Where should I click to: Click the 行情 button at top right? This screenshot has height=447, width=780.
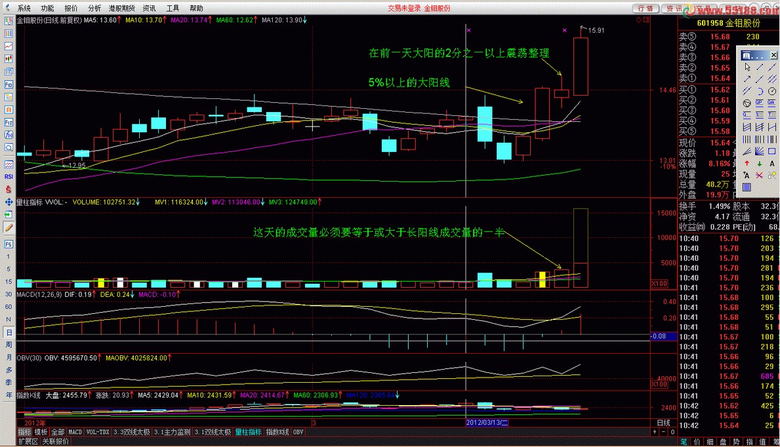click(646, 9)
